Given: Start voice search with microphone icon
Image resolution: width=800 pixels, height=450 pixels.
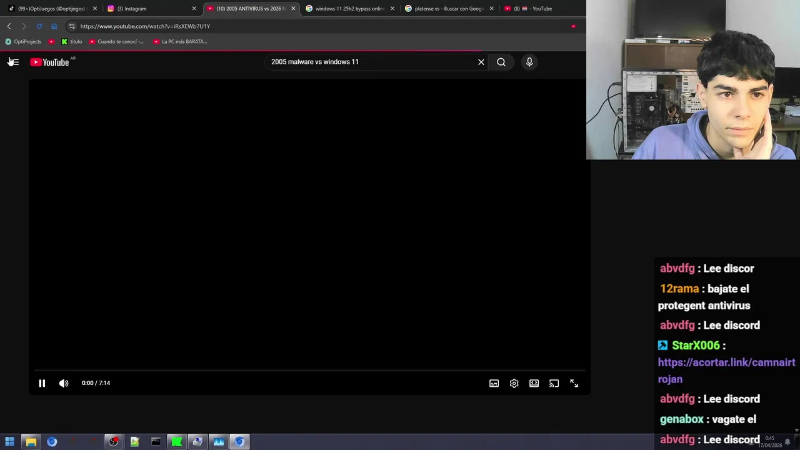Looking at the screenshot, I should (x=529, y=62).
